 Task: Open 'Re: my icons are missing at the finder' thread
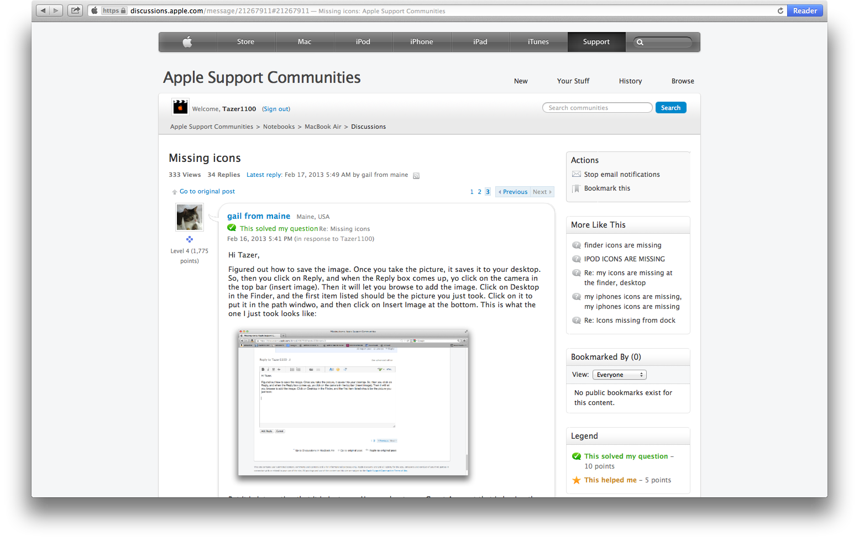(628, 278)
